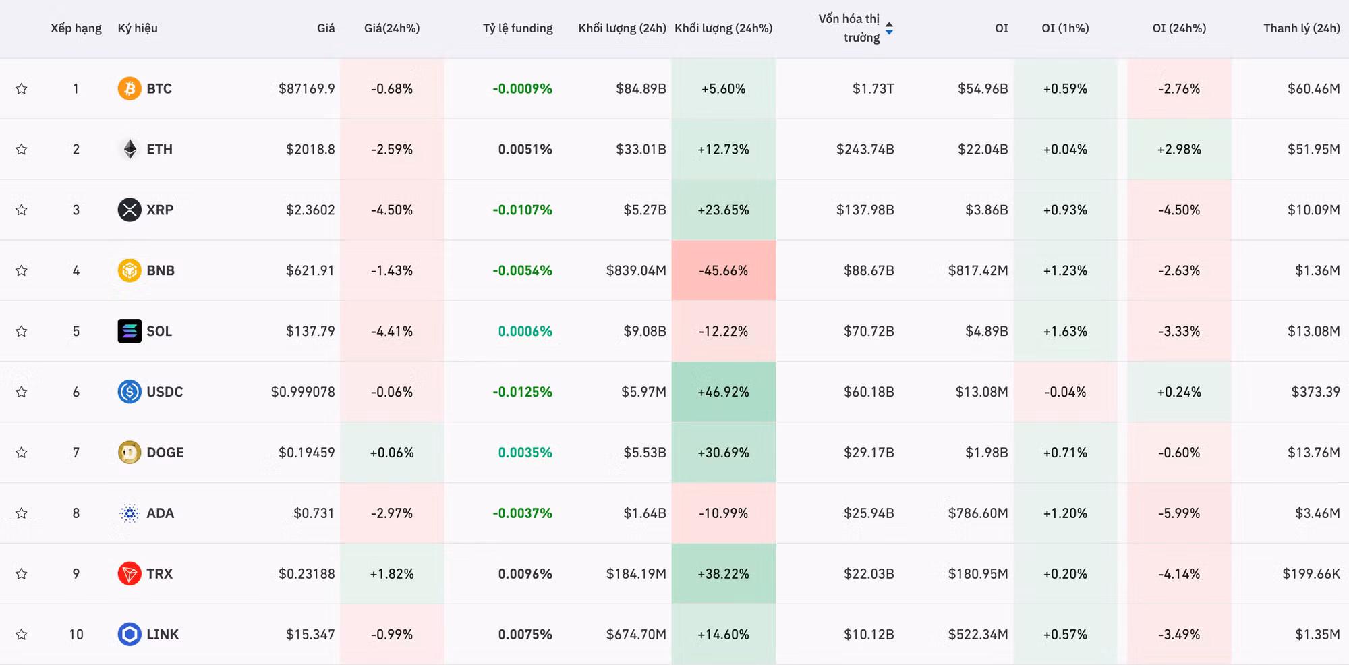Sort by OI (24h%) column header
The height and width of the screenshot is (665, 1349).
click(x=1179, y=28)
